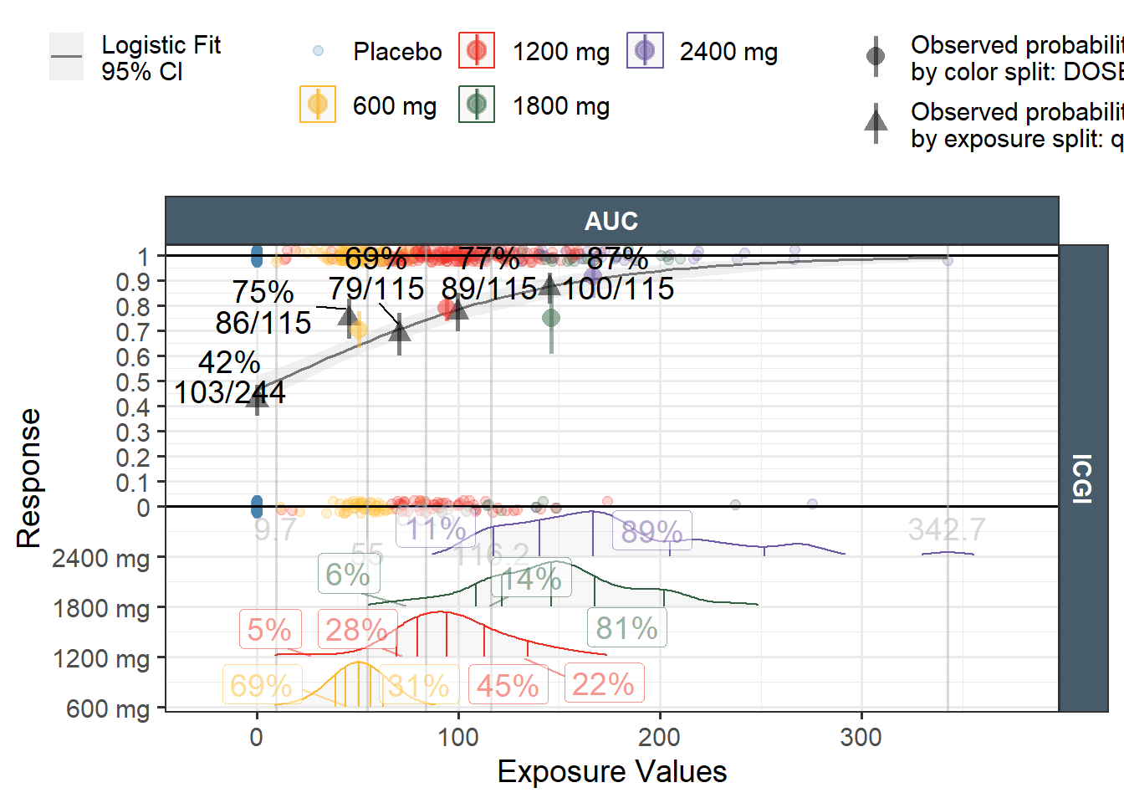Click the green 81% percentage label
The width and height of the screenshot is (1124, 803).
[626, 628]
